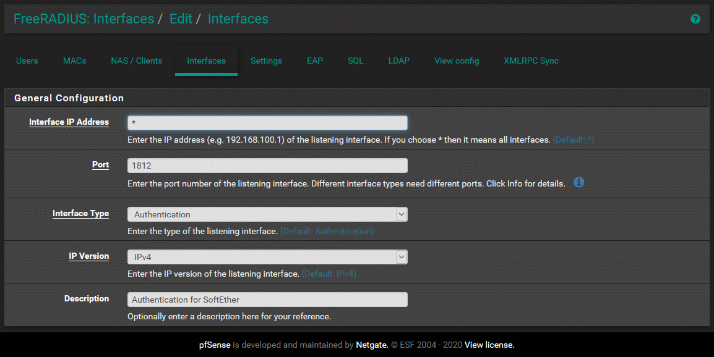
Task: Click the Interface IP Address label
Action: click(x=69, y=122)
